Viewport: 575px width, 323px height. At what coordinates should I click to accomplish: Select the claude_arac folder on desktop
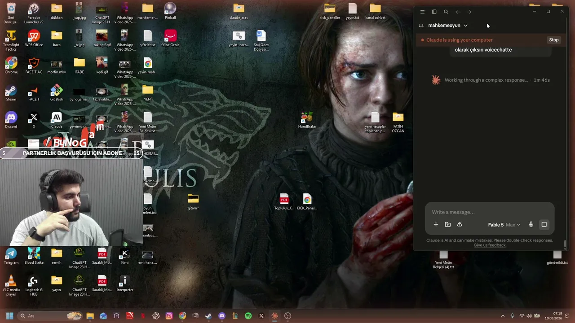[239, 11]
